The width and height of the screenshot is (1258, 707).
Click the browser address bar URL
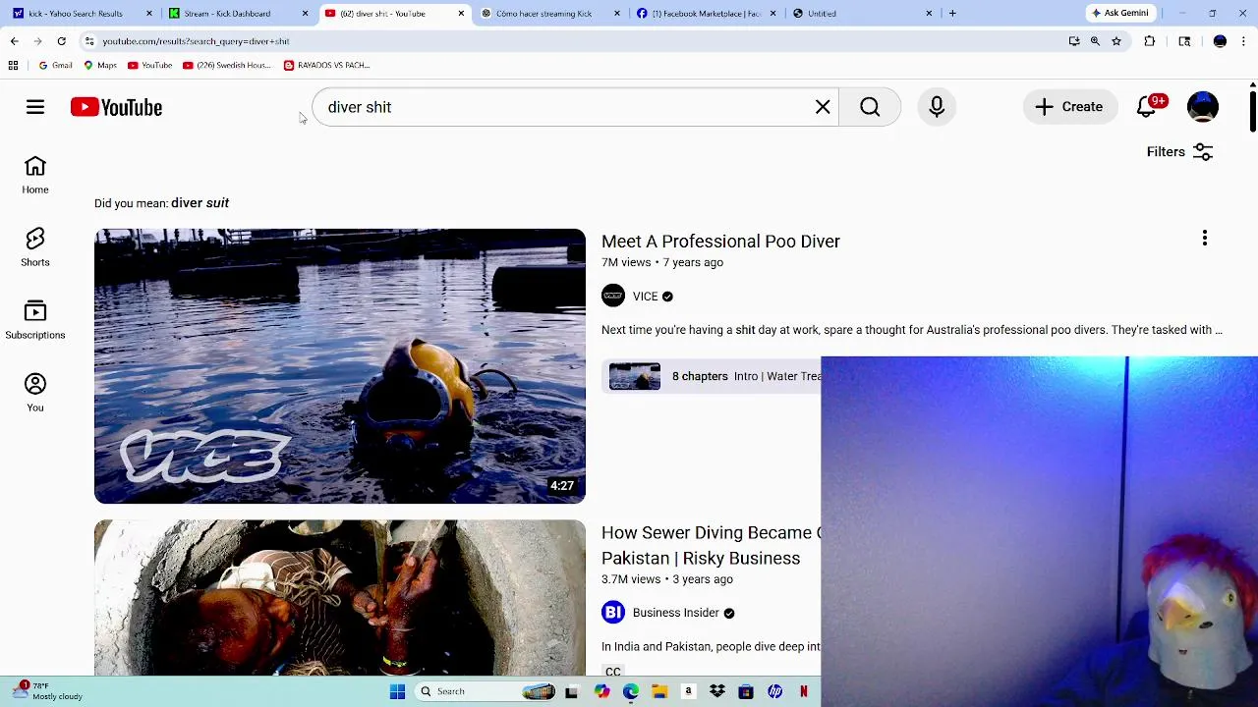(x=196, y=41)
